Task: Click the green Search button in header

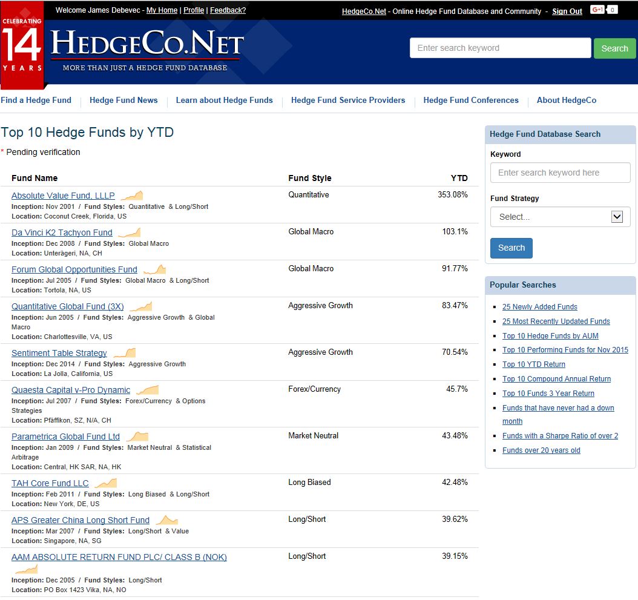Action: pos(614,48)
